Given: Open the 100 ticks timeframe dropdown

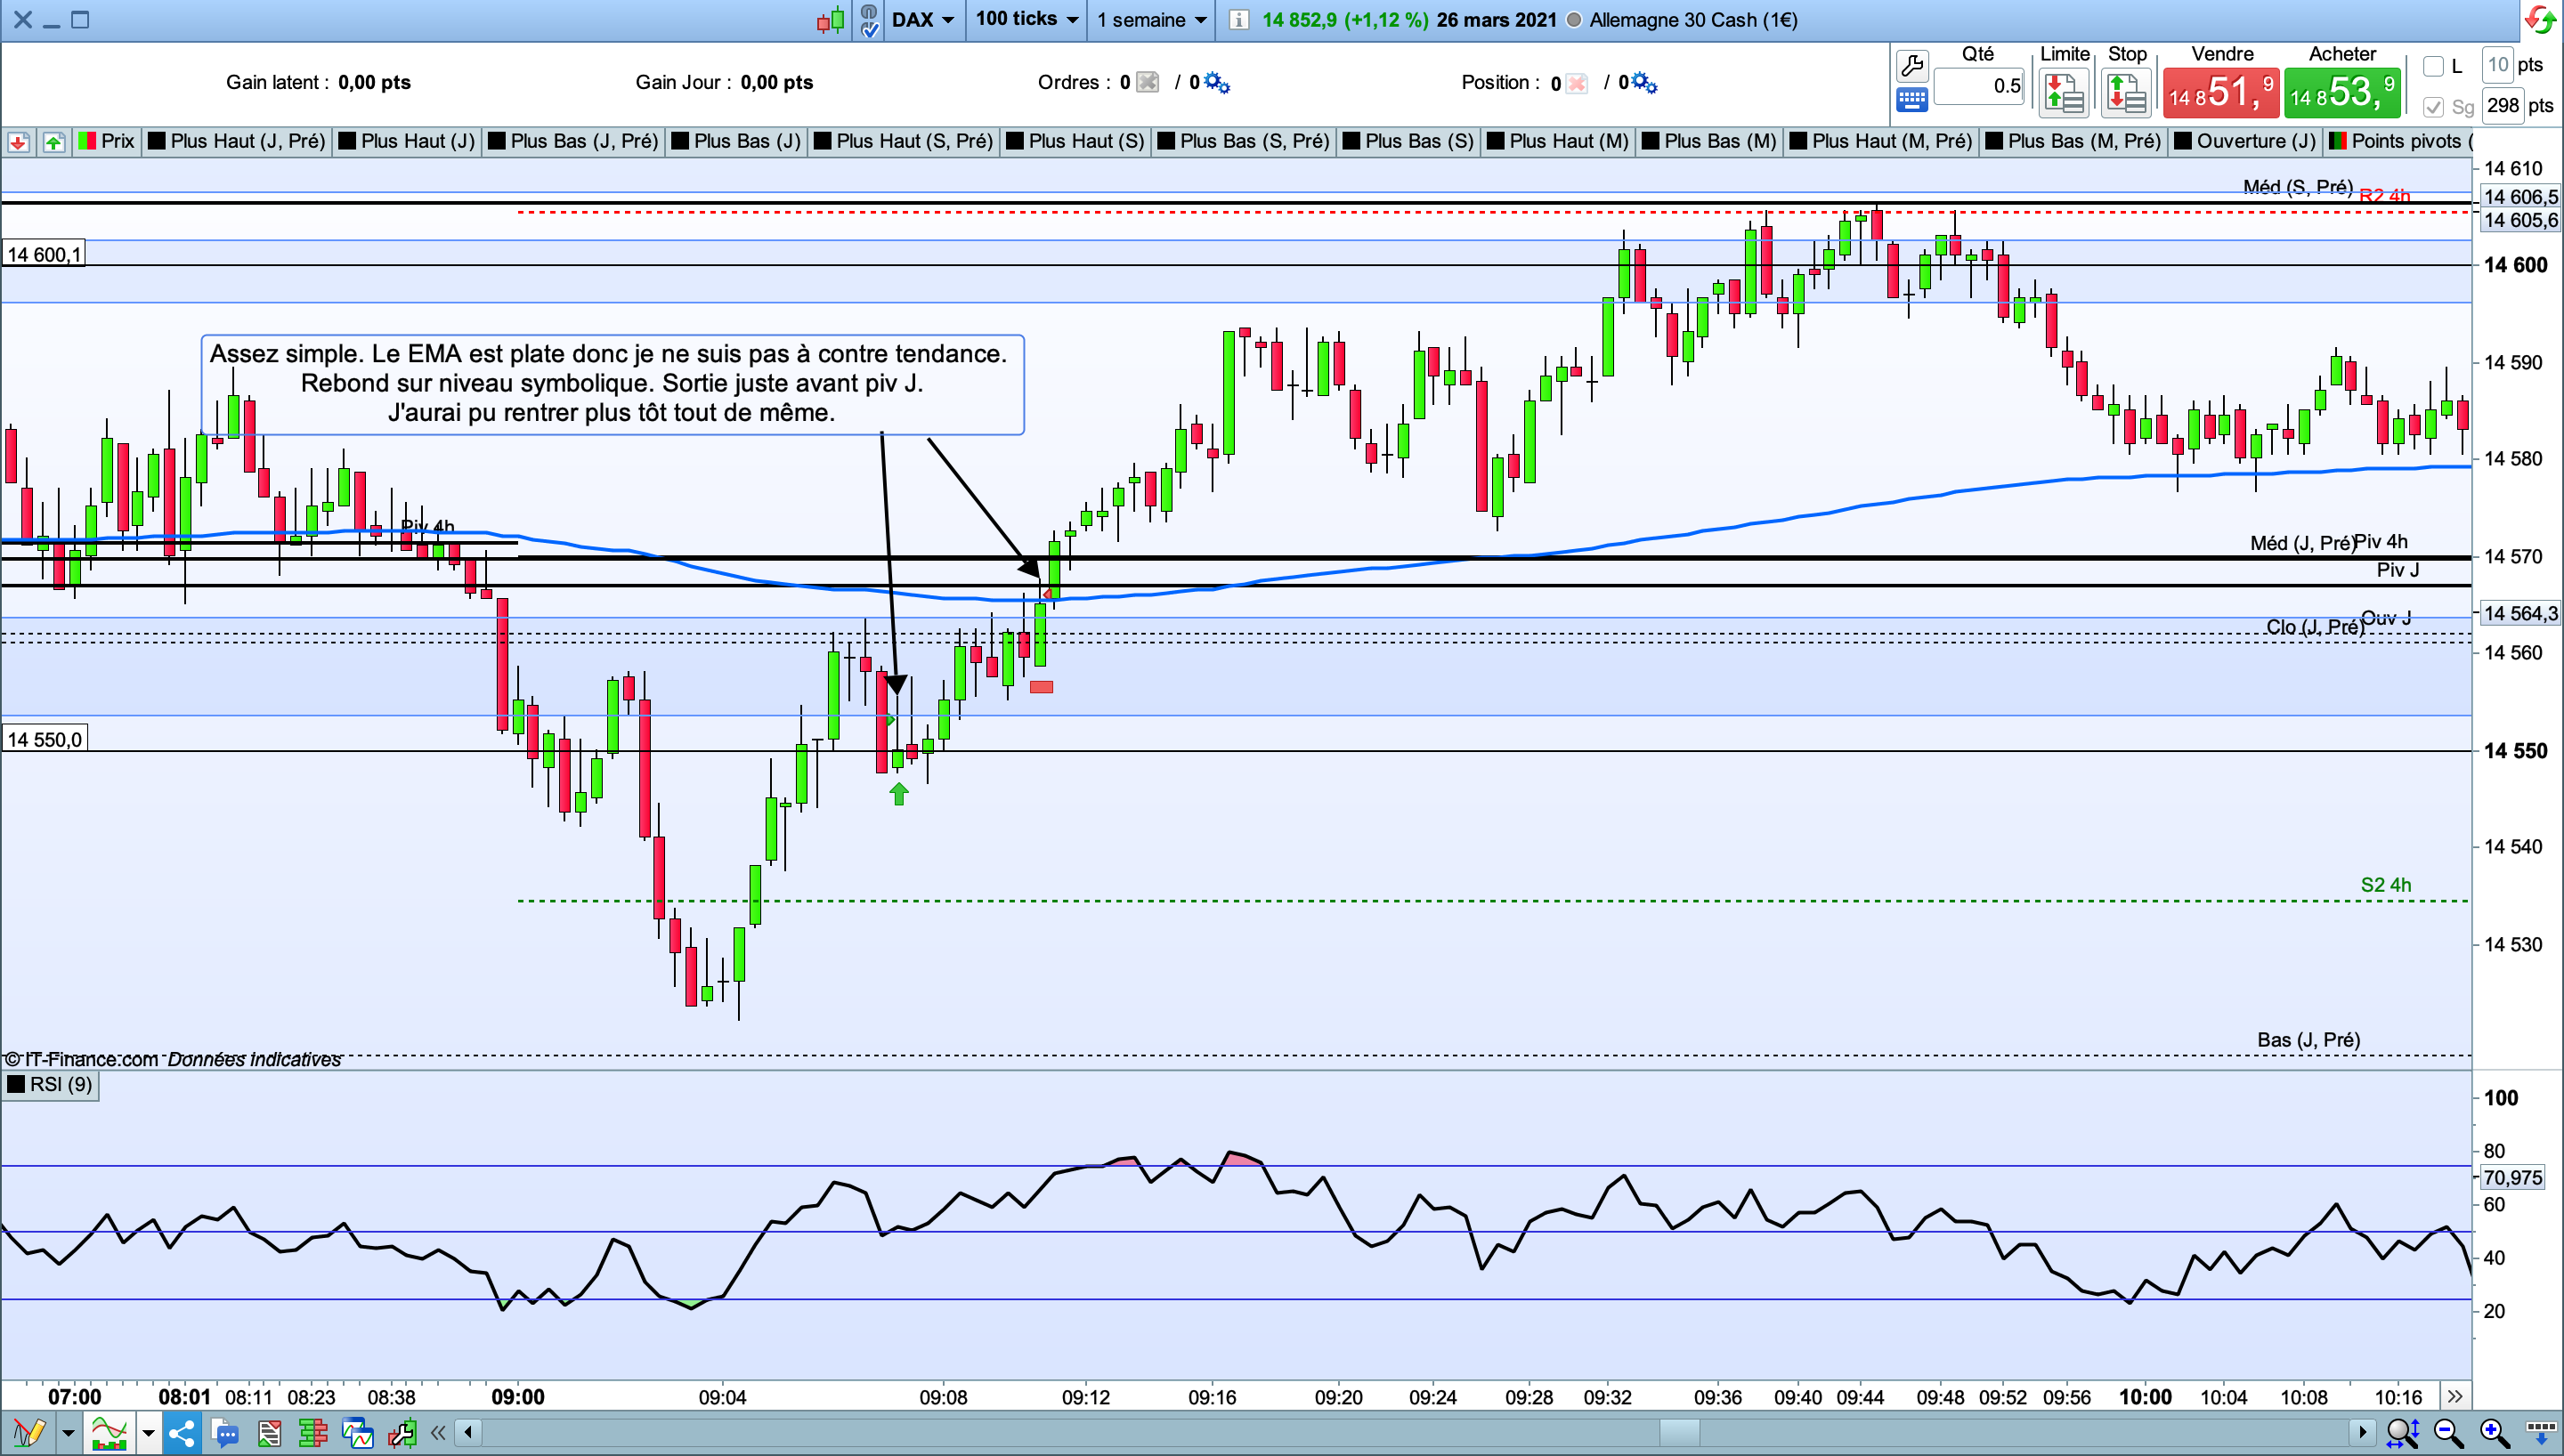Looking at the screenshot, I should click(x=1026, y=19).
